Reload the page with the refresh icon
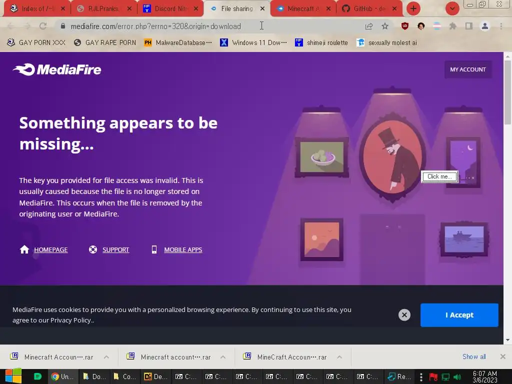 coord(43,26)
